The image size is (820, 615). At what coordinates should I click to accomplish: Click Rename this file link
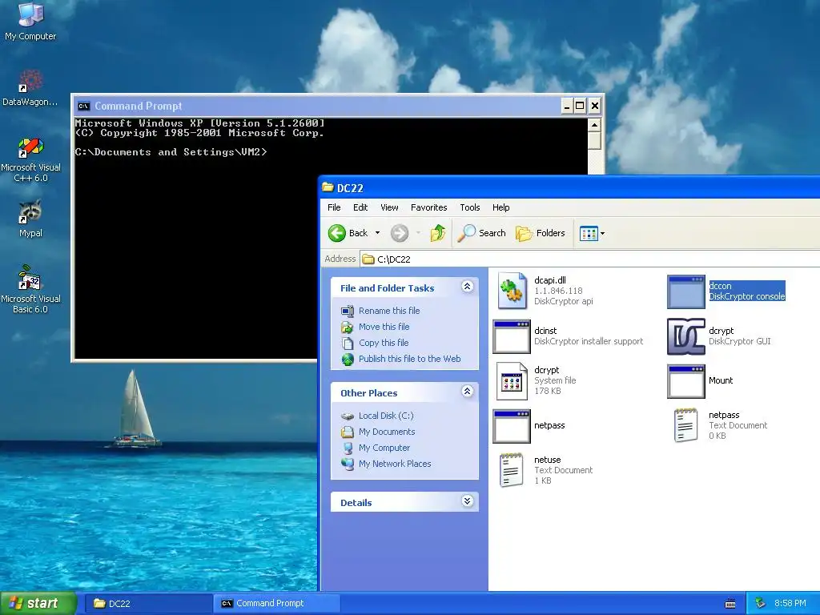pyautogui.click(x=389, y=311)
